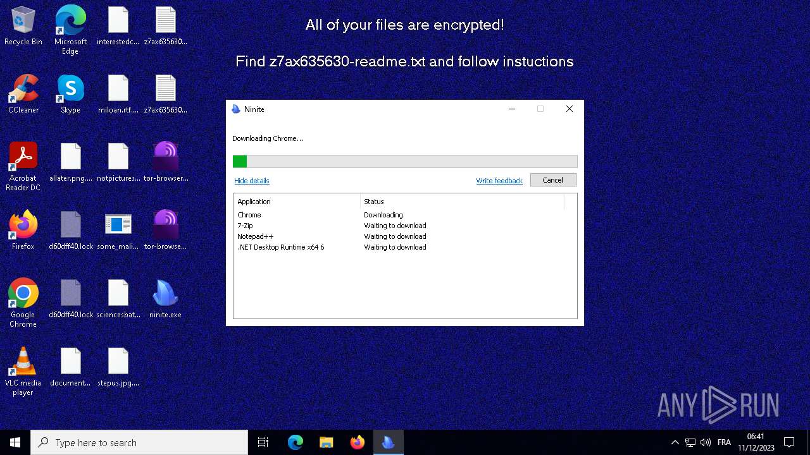This screenshot has height=455, width=810.
Task: Launch CCleaner from the desktop
Action: click(x=23, y=95)
